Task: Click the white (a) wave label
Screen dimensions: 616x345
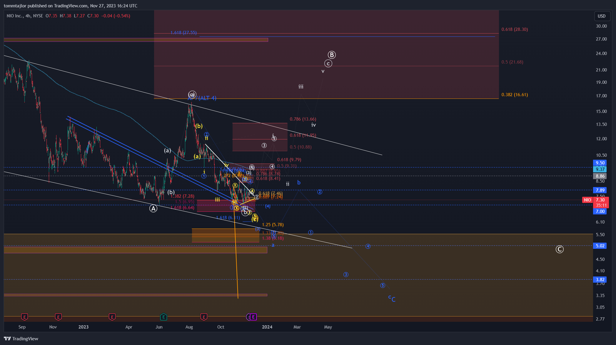Action: [167, 150]
